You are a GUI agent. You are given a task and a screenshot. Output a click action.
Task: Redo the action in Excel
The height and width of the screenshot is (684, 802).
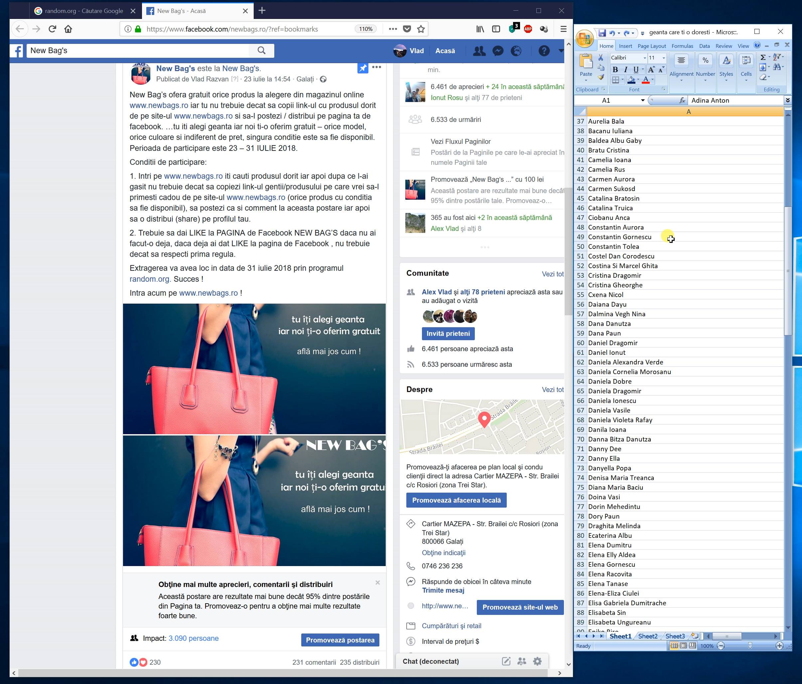coord(627,33)
